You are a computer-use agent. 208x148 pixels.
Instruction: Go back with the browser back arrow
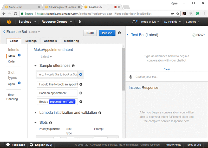point(4,14)
